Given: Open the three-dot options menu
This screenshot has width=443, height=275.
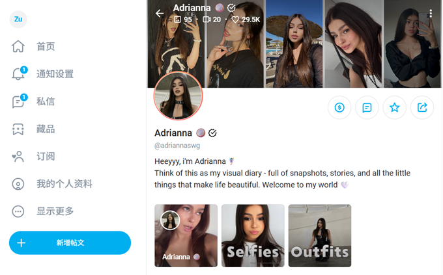Looking at the screenshot, I should point(430,14).
